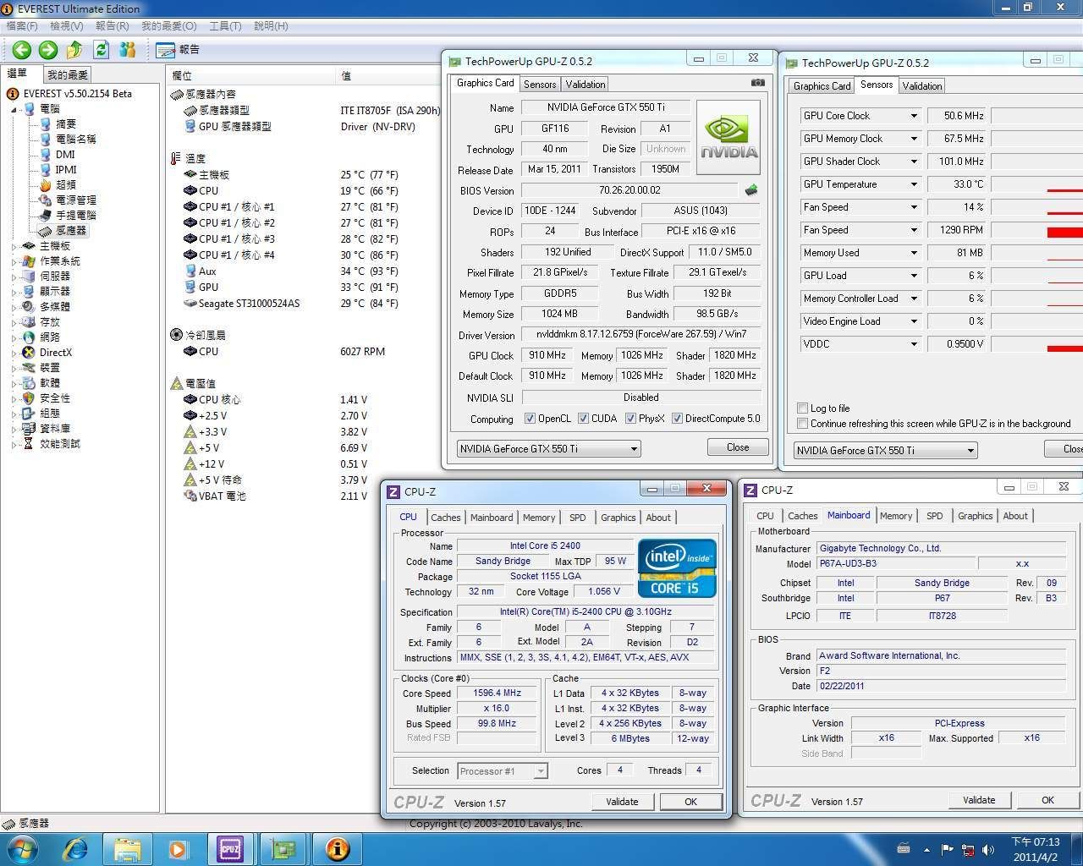Open 工具(T) menu in EVEREST
The image size is (1083, 866).
click(225, 26)
